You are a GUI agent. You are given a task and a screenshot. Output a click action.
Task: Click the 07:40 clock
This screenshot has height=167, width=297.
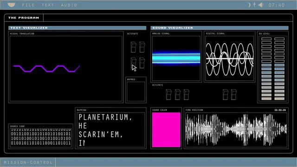(277, 5)
